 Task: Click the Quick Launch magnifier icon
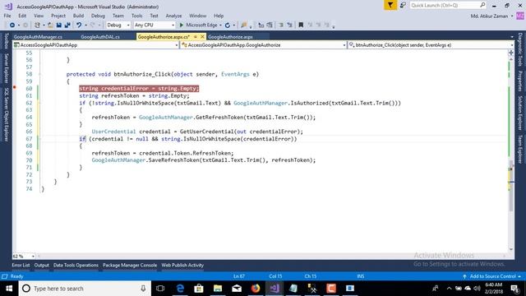point(482,5)
